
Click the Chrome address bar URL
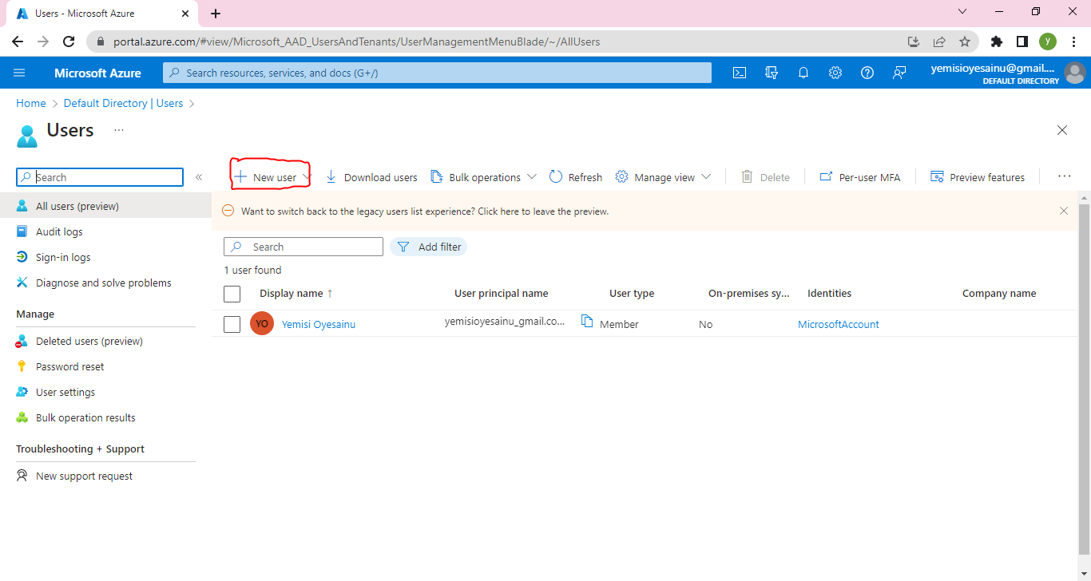point(355,41)
